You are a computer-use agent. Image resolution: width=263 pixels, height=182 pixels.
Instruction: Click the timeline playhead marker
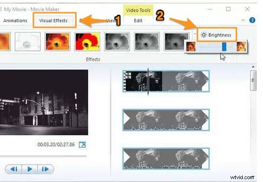point(148,81)
